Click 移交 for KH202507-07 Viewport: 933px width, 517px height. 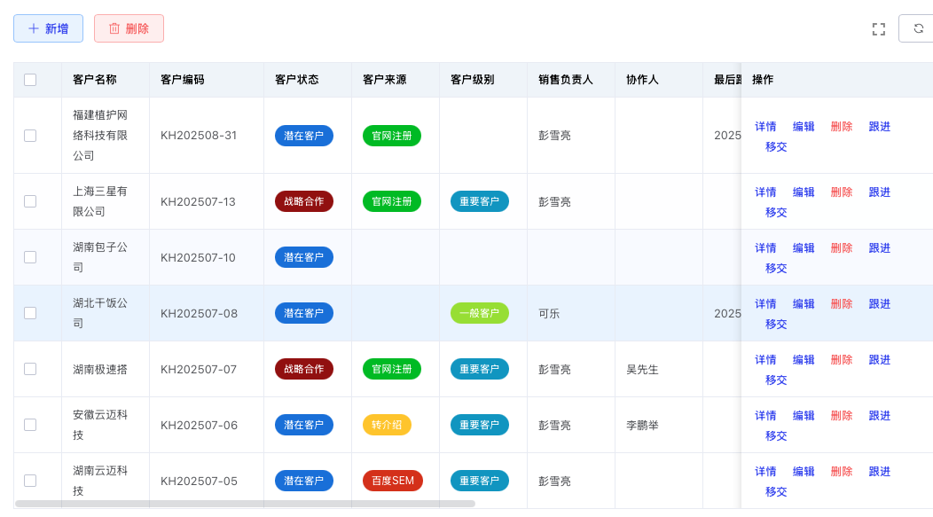(776, 380)
